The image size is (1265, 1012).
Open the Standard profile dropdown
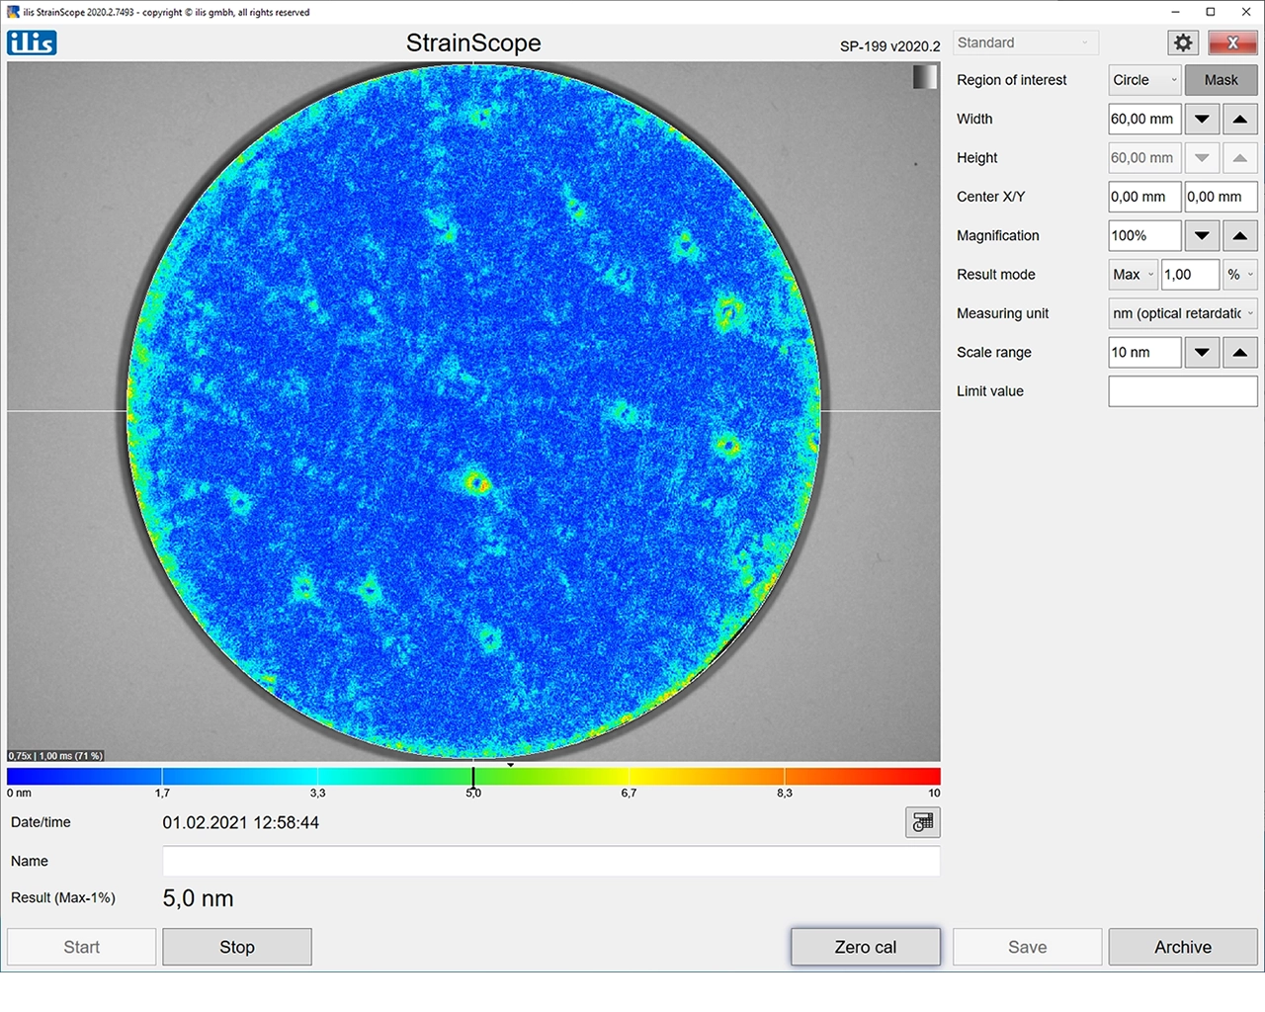click(x=1026, y=42)
